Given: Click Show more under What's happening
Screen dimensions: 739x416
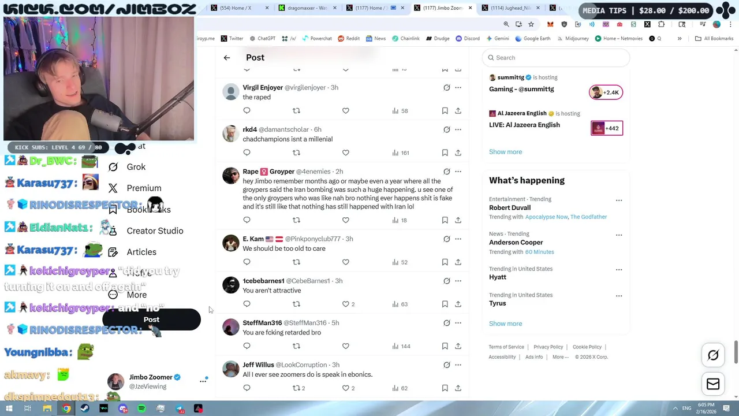Looking at the screenshot, I should coord(505,324).
